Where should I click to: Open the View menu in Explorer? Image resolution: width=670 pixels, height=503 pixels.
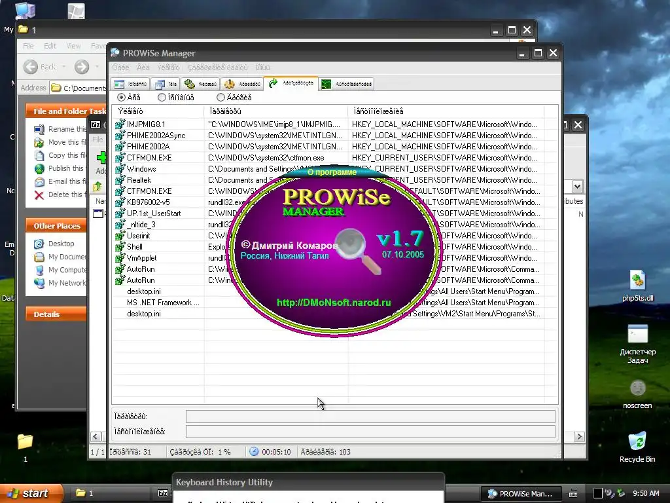[x=73, y=46]
